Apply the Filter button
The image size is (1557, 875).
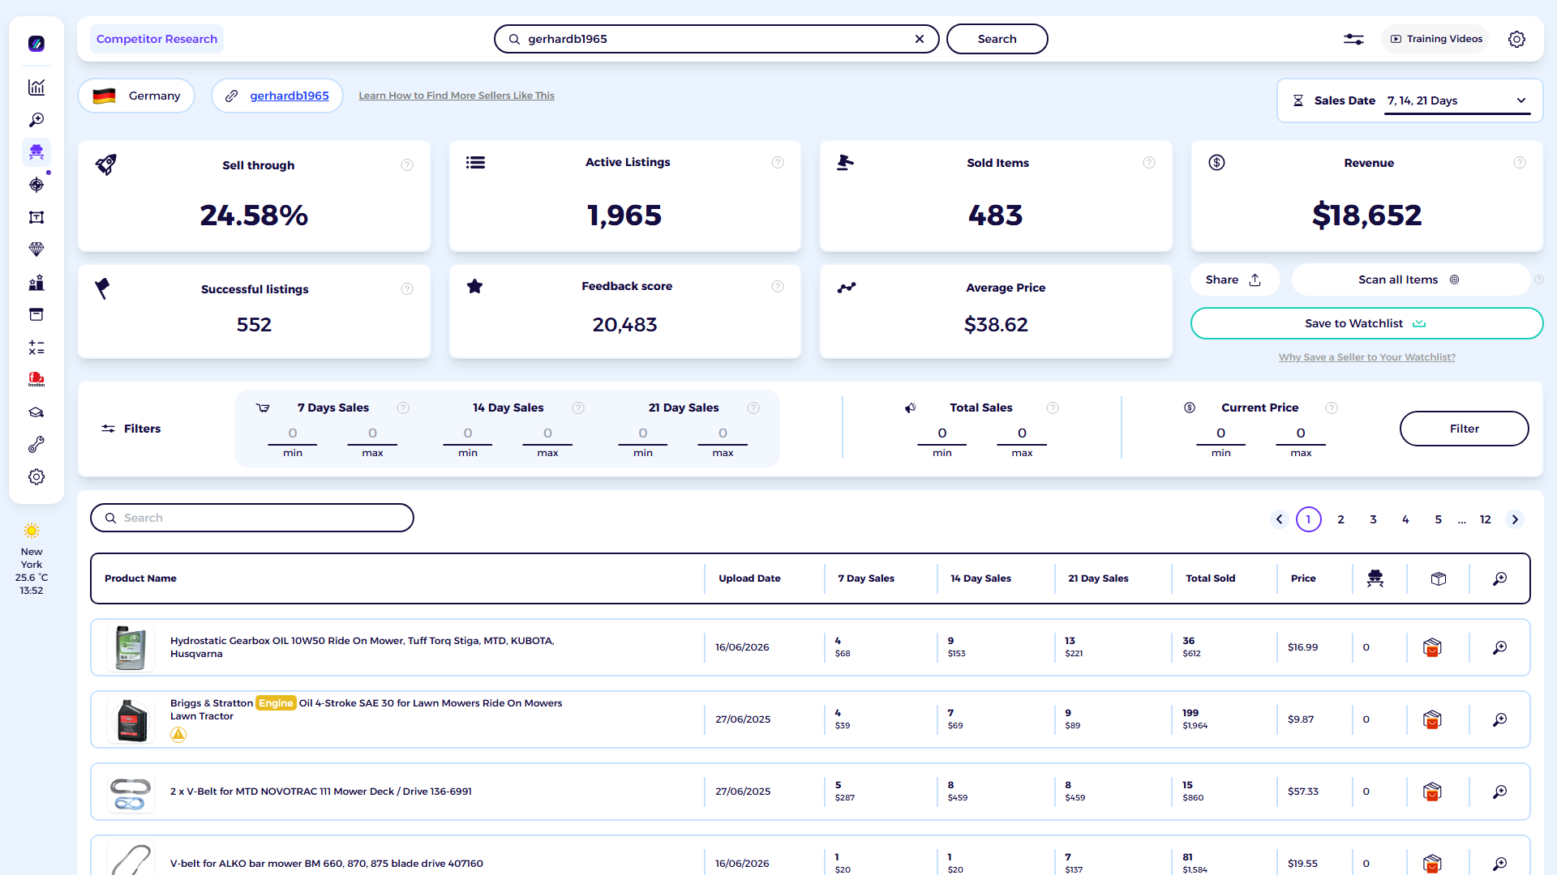pyautogui.click(x=1465, y=429)
